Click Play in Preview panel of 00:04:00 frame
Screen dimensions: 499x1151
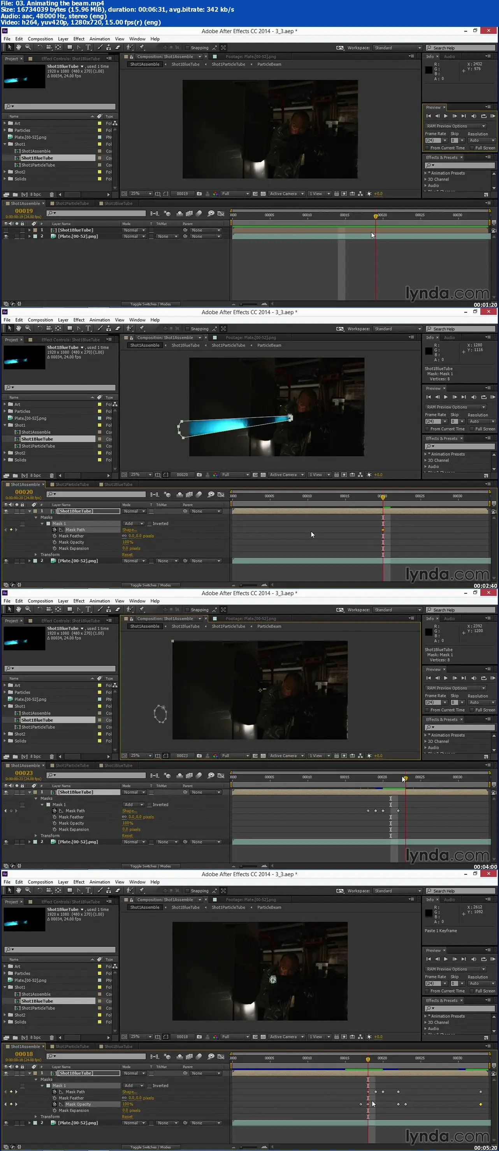pos(445,678)
